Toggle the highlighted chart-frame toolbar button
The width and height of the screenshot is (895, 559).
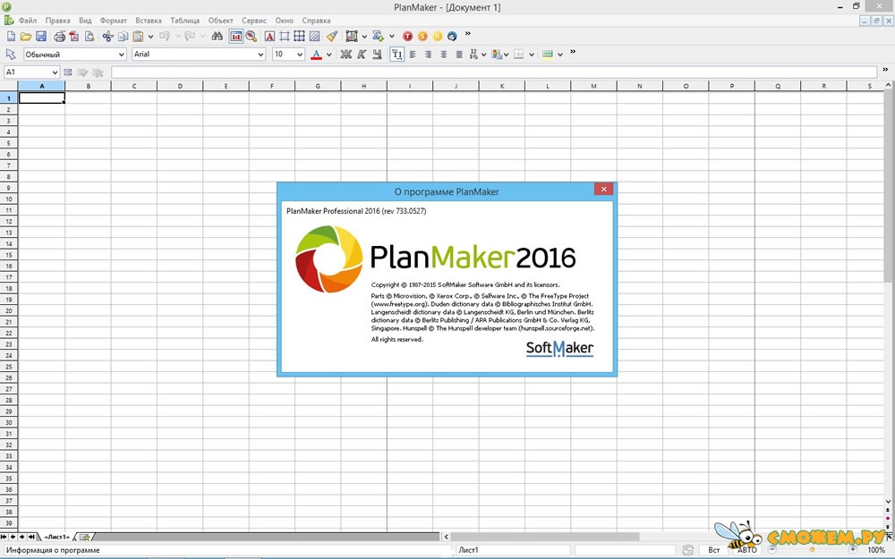(235, 36)
